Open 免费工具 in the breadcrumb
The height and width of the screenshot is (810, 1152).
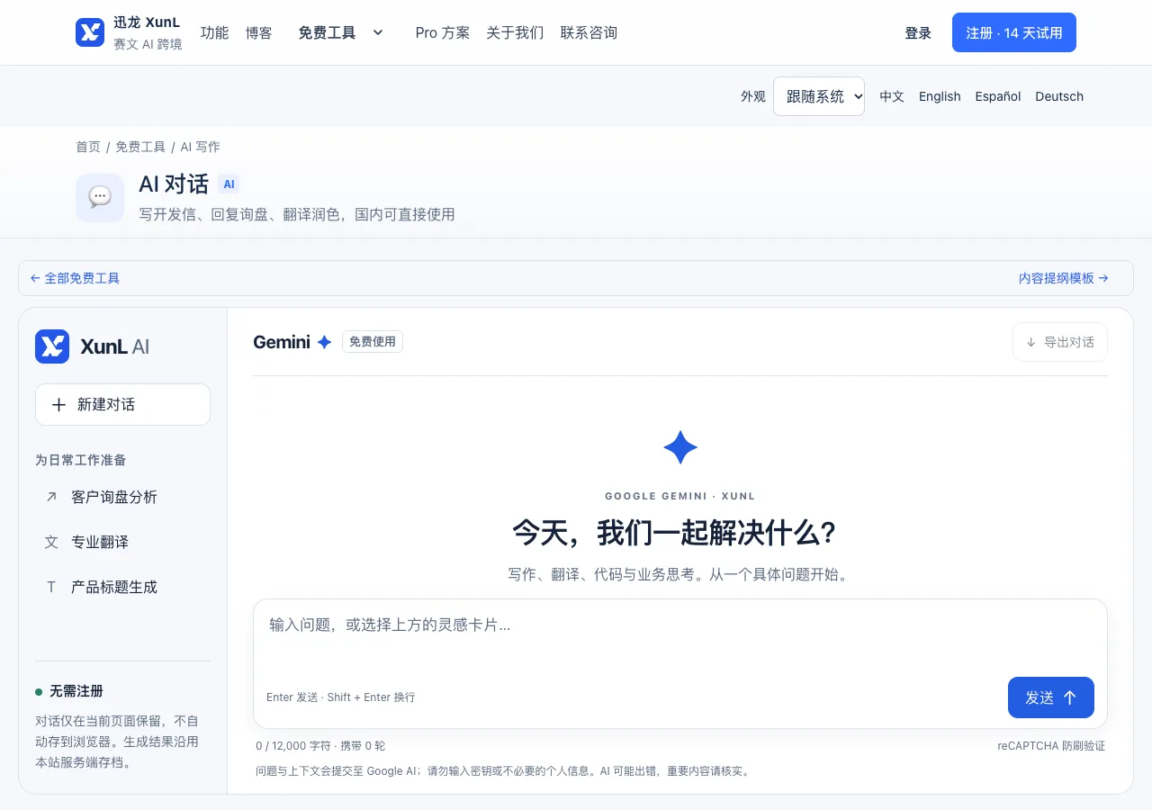[140, 147]
